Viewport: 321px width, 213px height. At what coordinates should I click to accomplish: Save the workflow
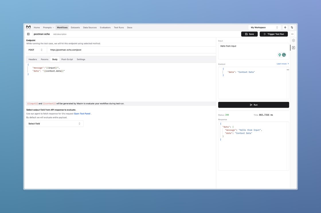(x=249, y=34)
